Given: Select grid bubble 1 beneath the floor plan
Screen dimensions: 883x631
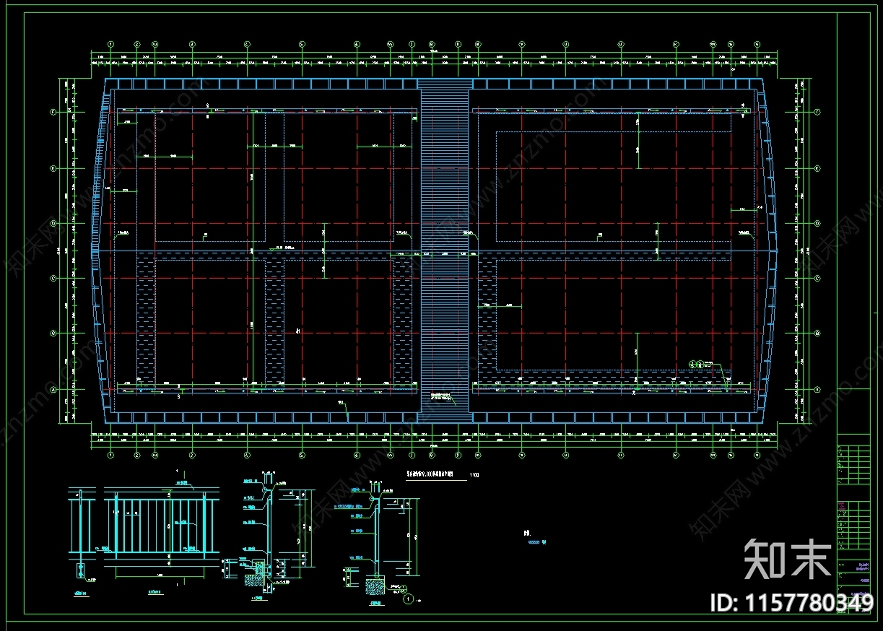Looking at the screenshot, I should 110,456.
